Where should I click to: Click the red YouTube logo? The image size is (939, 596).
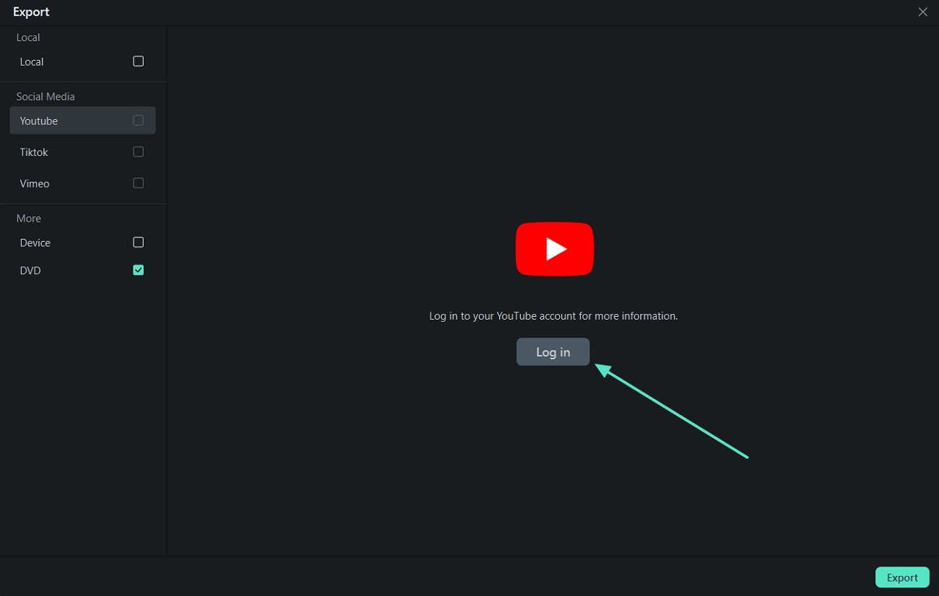point(555,249)
